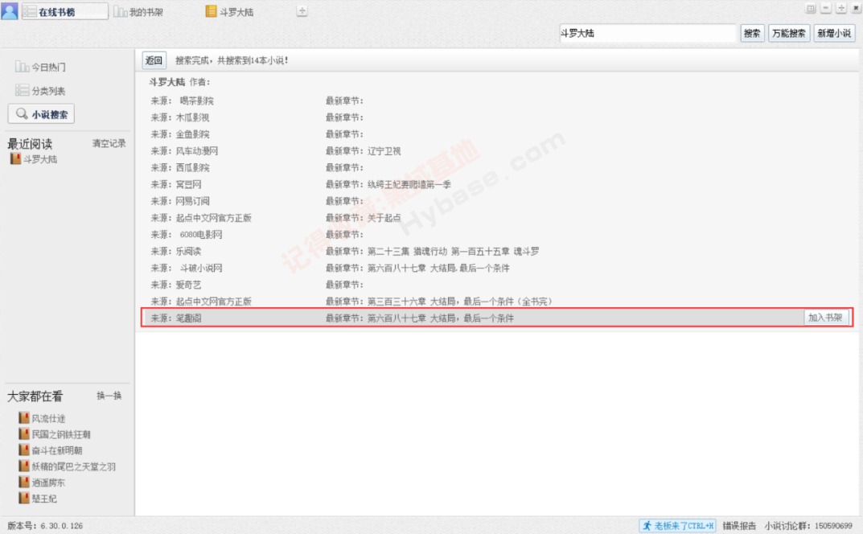Open recommended book 妖精的尾巴之天堂之羽
The width and height of the screenshot is (863, 534).
point(68,466)
